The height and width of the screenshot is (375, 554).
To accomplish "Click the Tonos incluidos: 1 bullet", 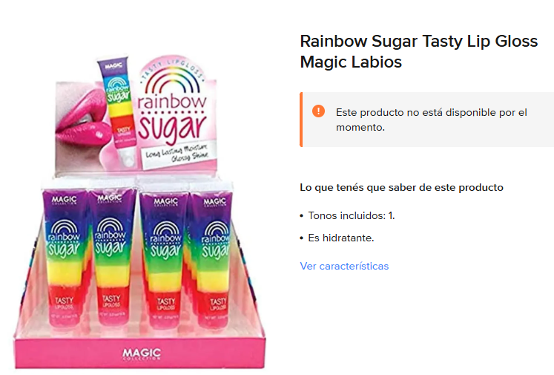I will (x=352, y=215).
